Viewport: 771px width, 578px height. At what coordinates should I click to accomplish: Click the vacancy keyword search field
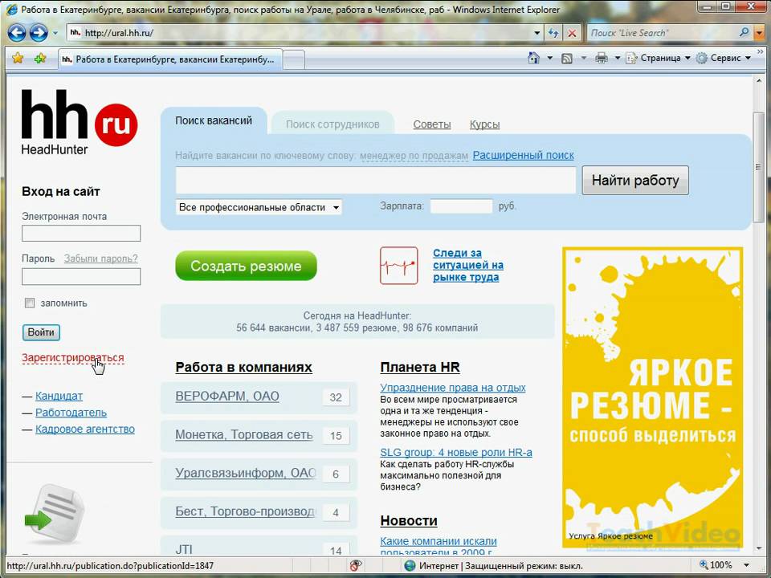[376, 181]
